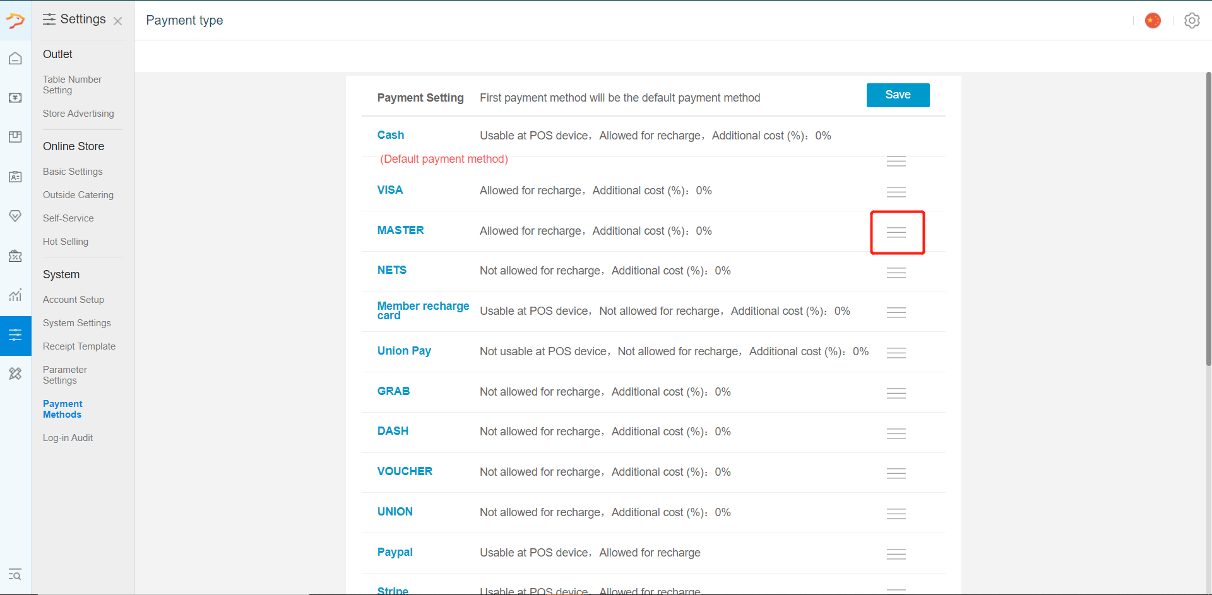Open the home icon in sidebar
This screenshot has height=595, width=1212.
(x=15, y=59)
